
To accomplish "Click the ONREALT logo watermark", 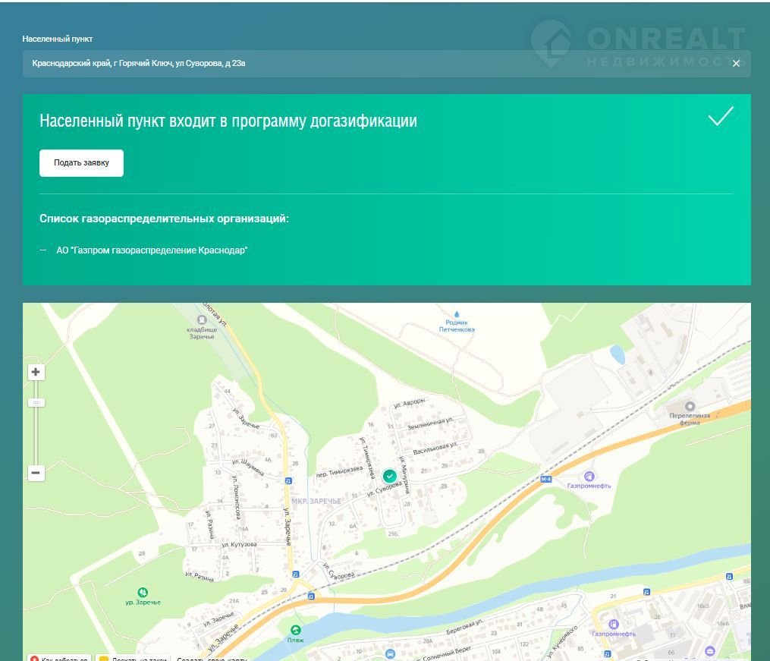I will 639,44.
